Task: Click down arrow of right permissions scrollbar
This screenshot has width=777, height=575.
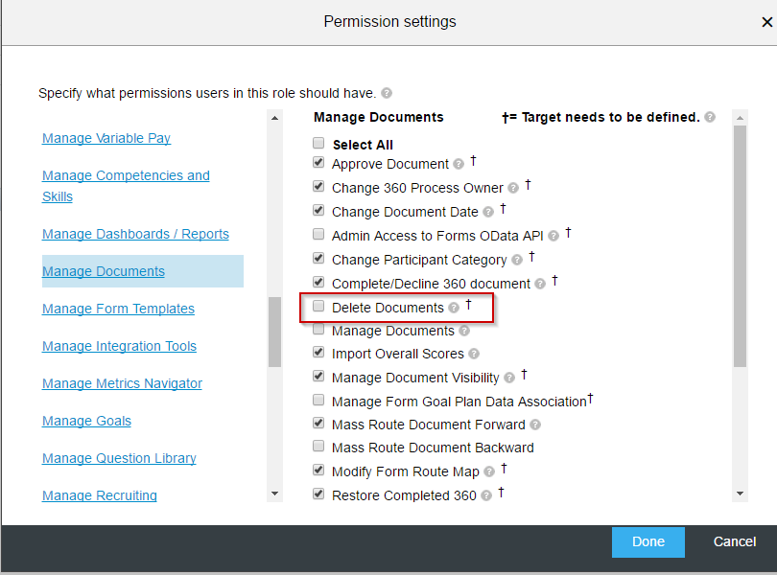Action: tap(741, 494)
